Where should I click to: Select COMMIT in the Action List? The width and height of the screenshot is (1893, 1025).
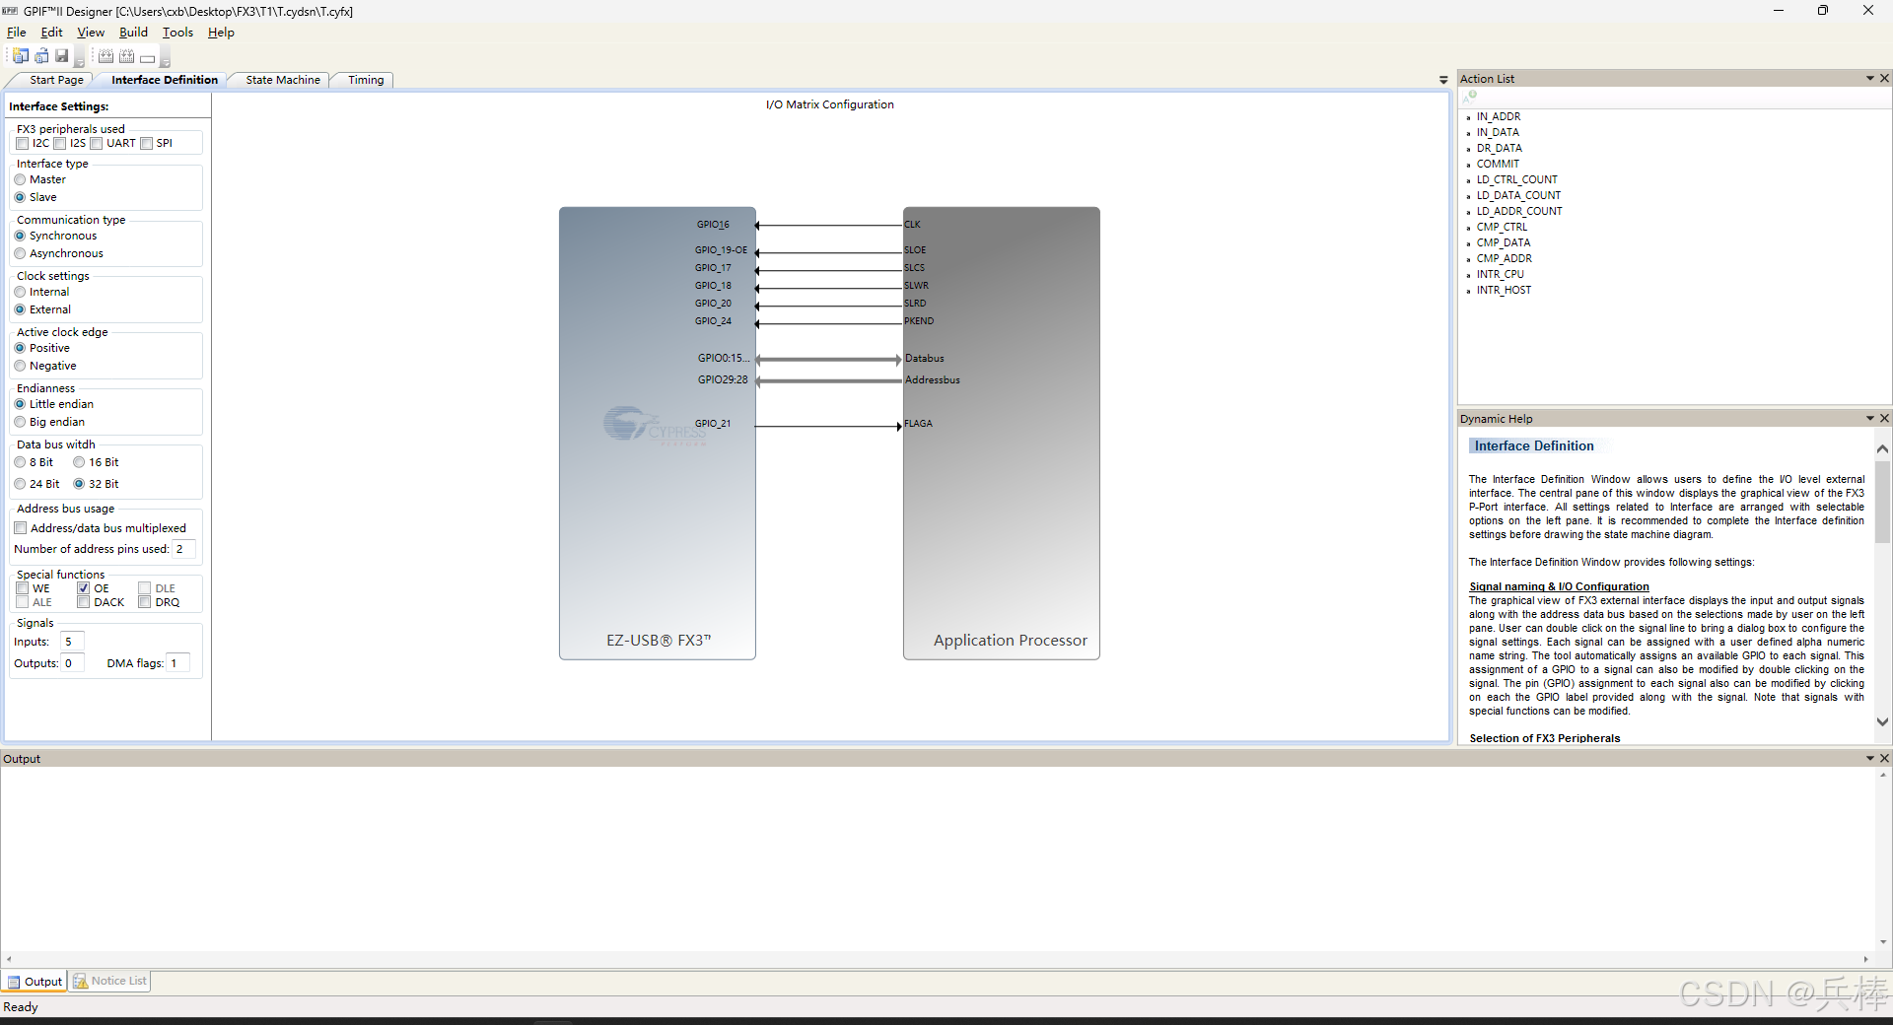point(1498,164)
